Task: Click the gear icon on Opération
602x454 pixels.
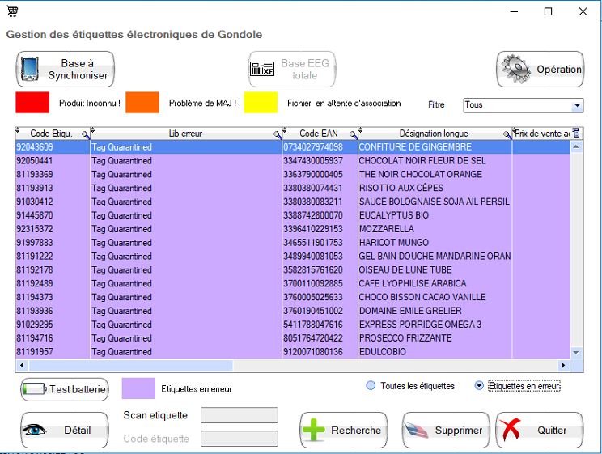Action: click(515, 70)
